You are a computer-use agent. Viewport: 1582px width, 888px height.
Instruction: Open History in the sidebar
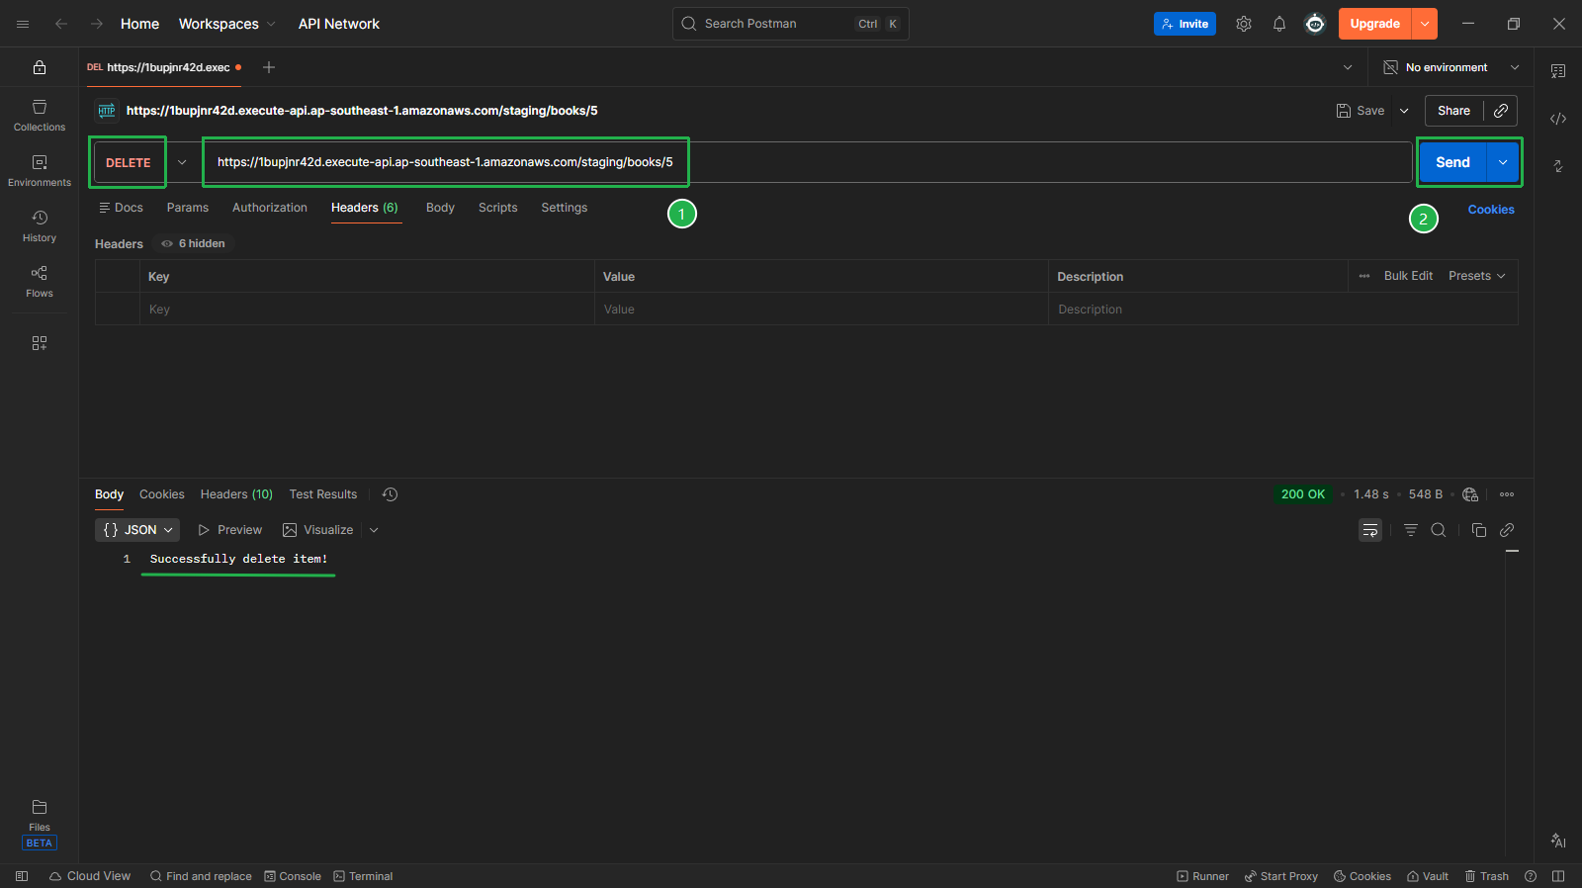pos(40,226)
